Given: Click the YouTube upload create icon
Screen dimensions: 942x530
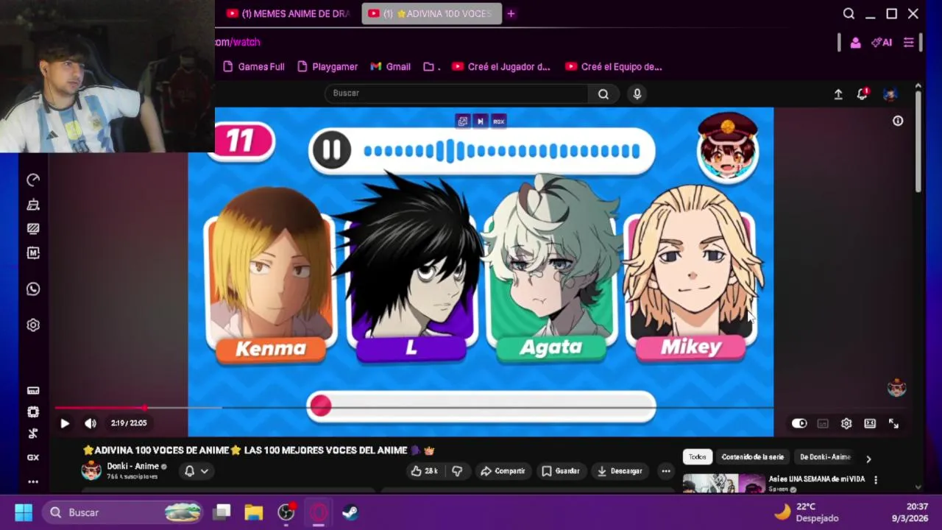Looking at the screenshot, I should coord(838,94).
